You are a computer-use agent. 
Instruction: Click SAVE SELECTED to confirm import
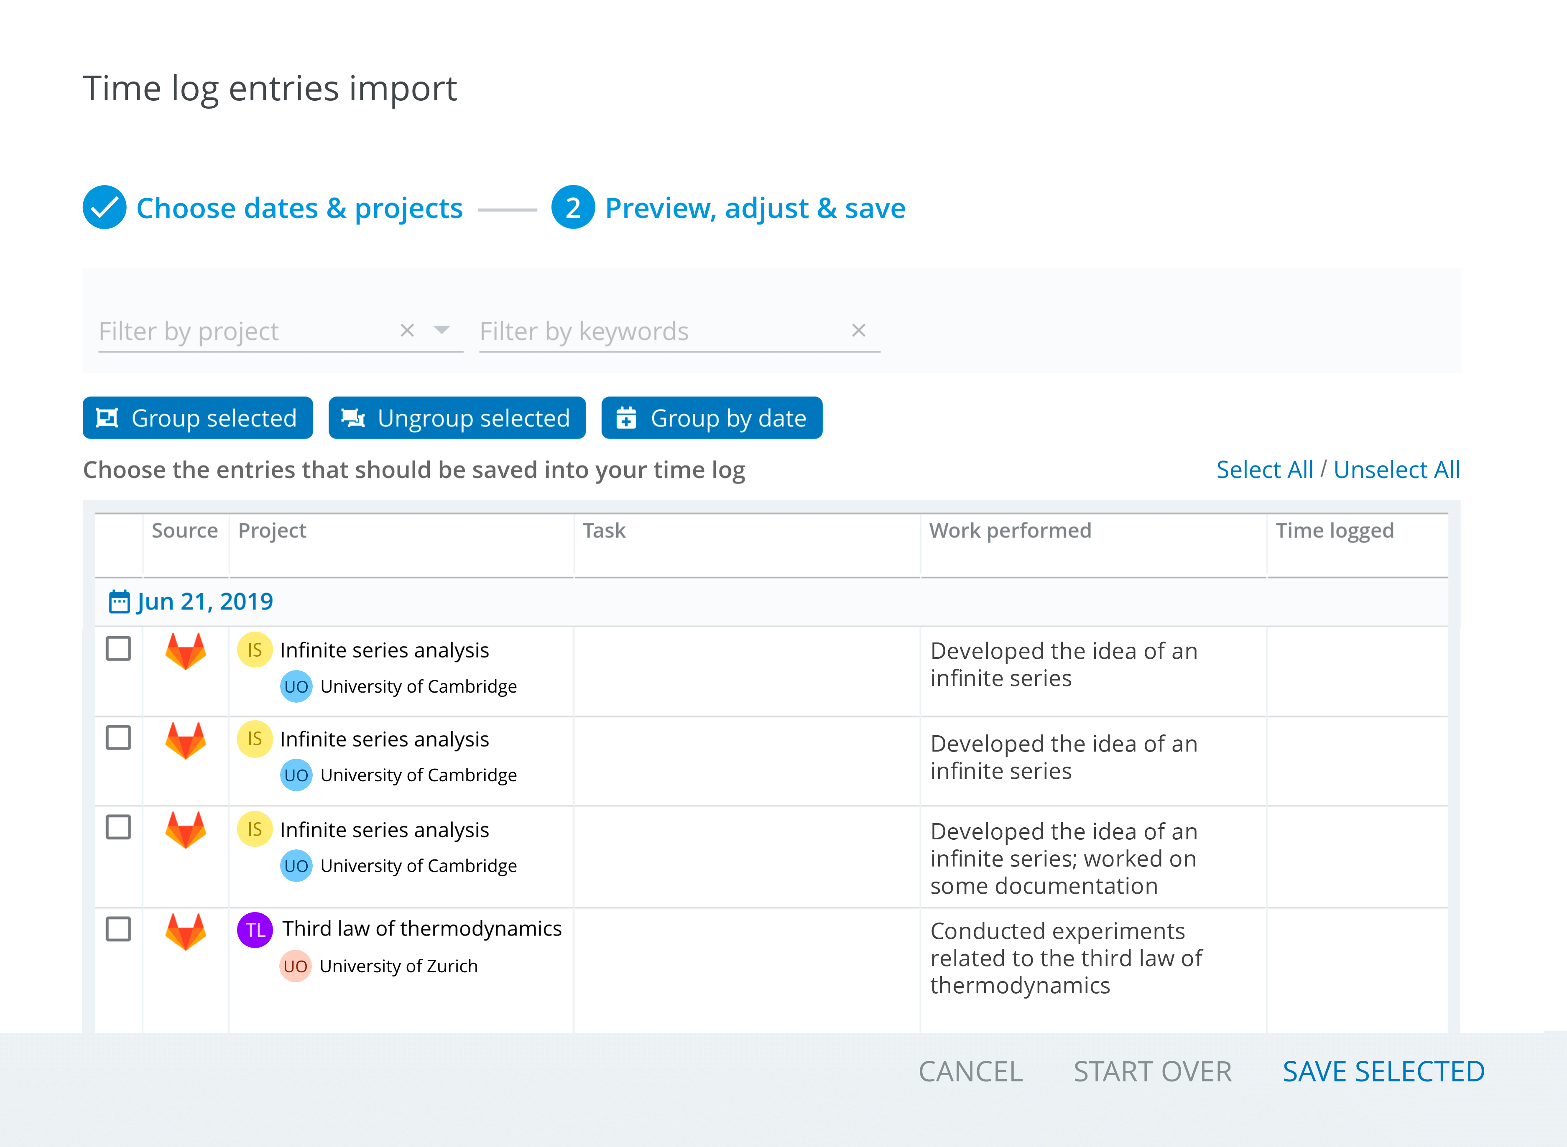click(1383, 1071)
